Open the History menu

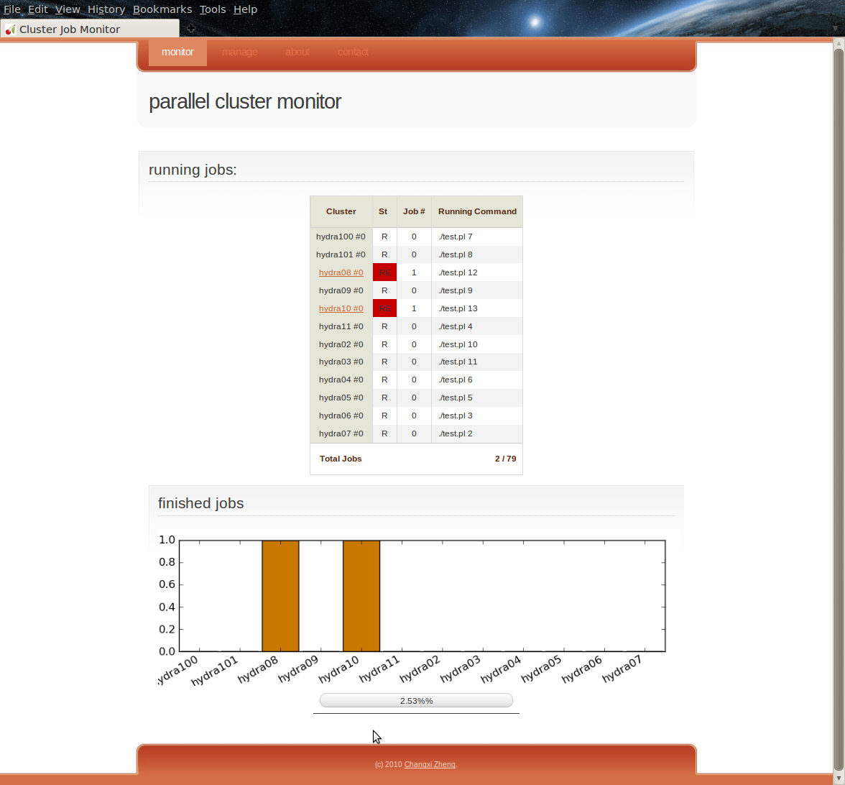pos(106,9)
